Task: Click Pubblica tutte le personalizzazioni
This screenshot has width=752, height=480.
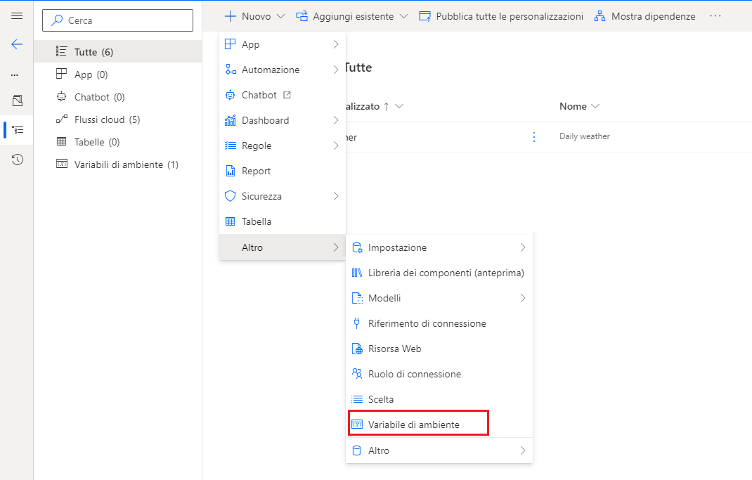Action: click(x=500, y=15)
